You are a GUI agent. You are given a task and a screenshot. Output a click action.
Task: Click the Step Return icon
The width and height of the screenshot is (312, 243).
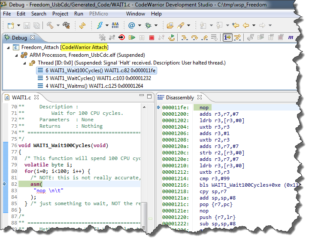point(204,38)
